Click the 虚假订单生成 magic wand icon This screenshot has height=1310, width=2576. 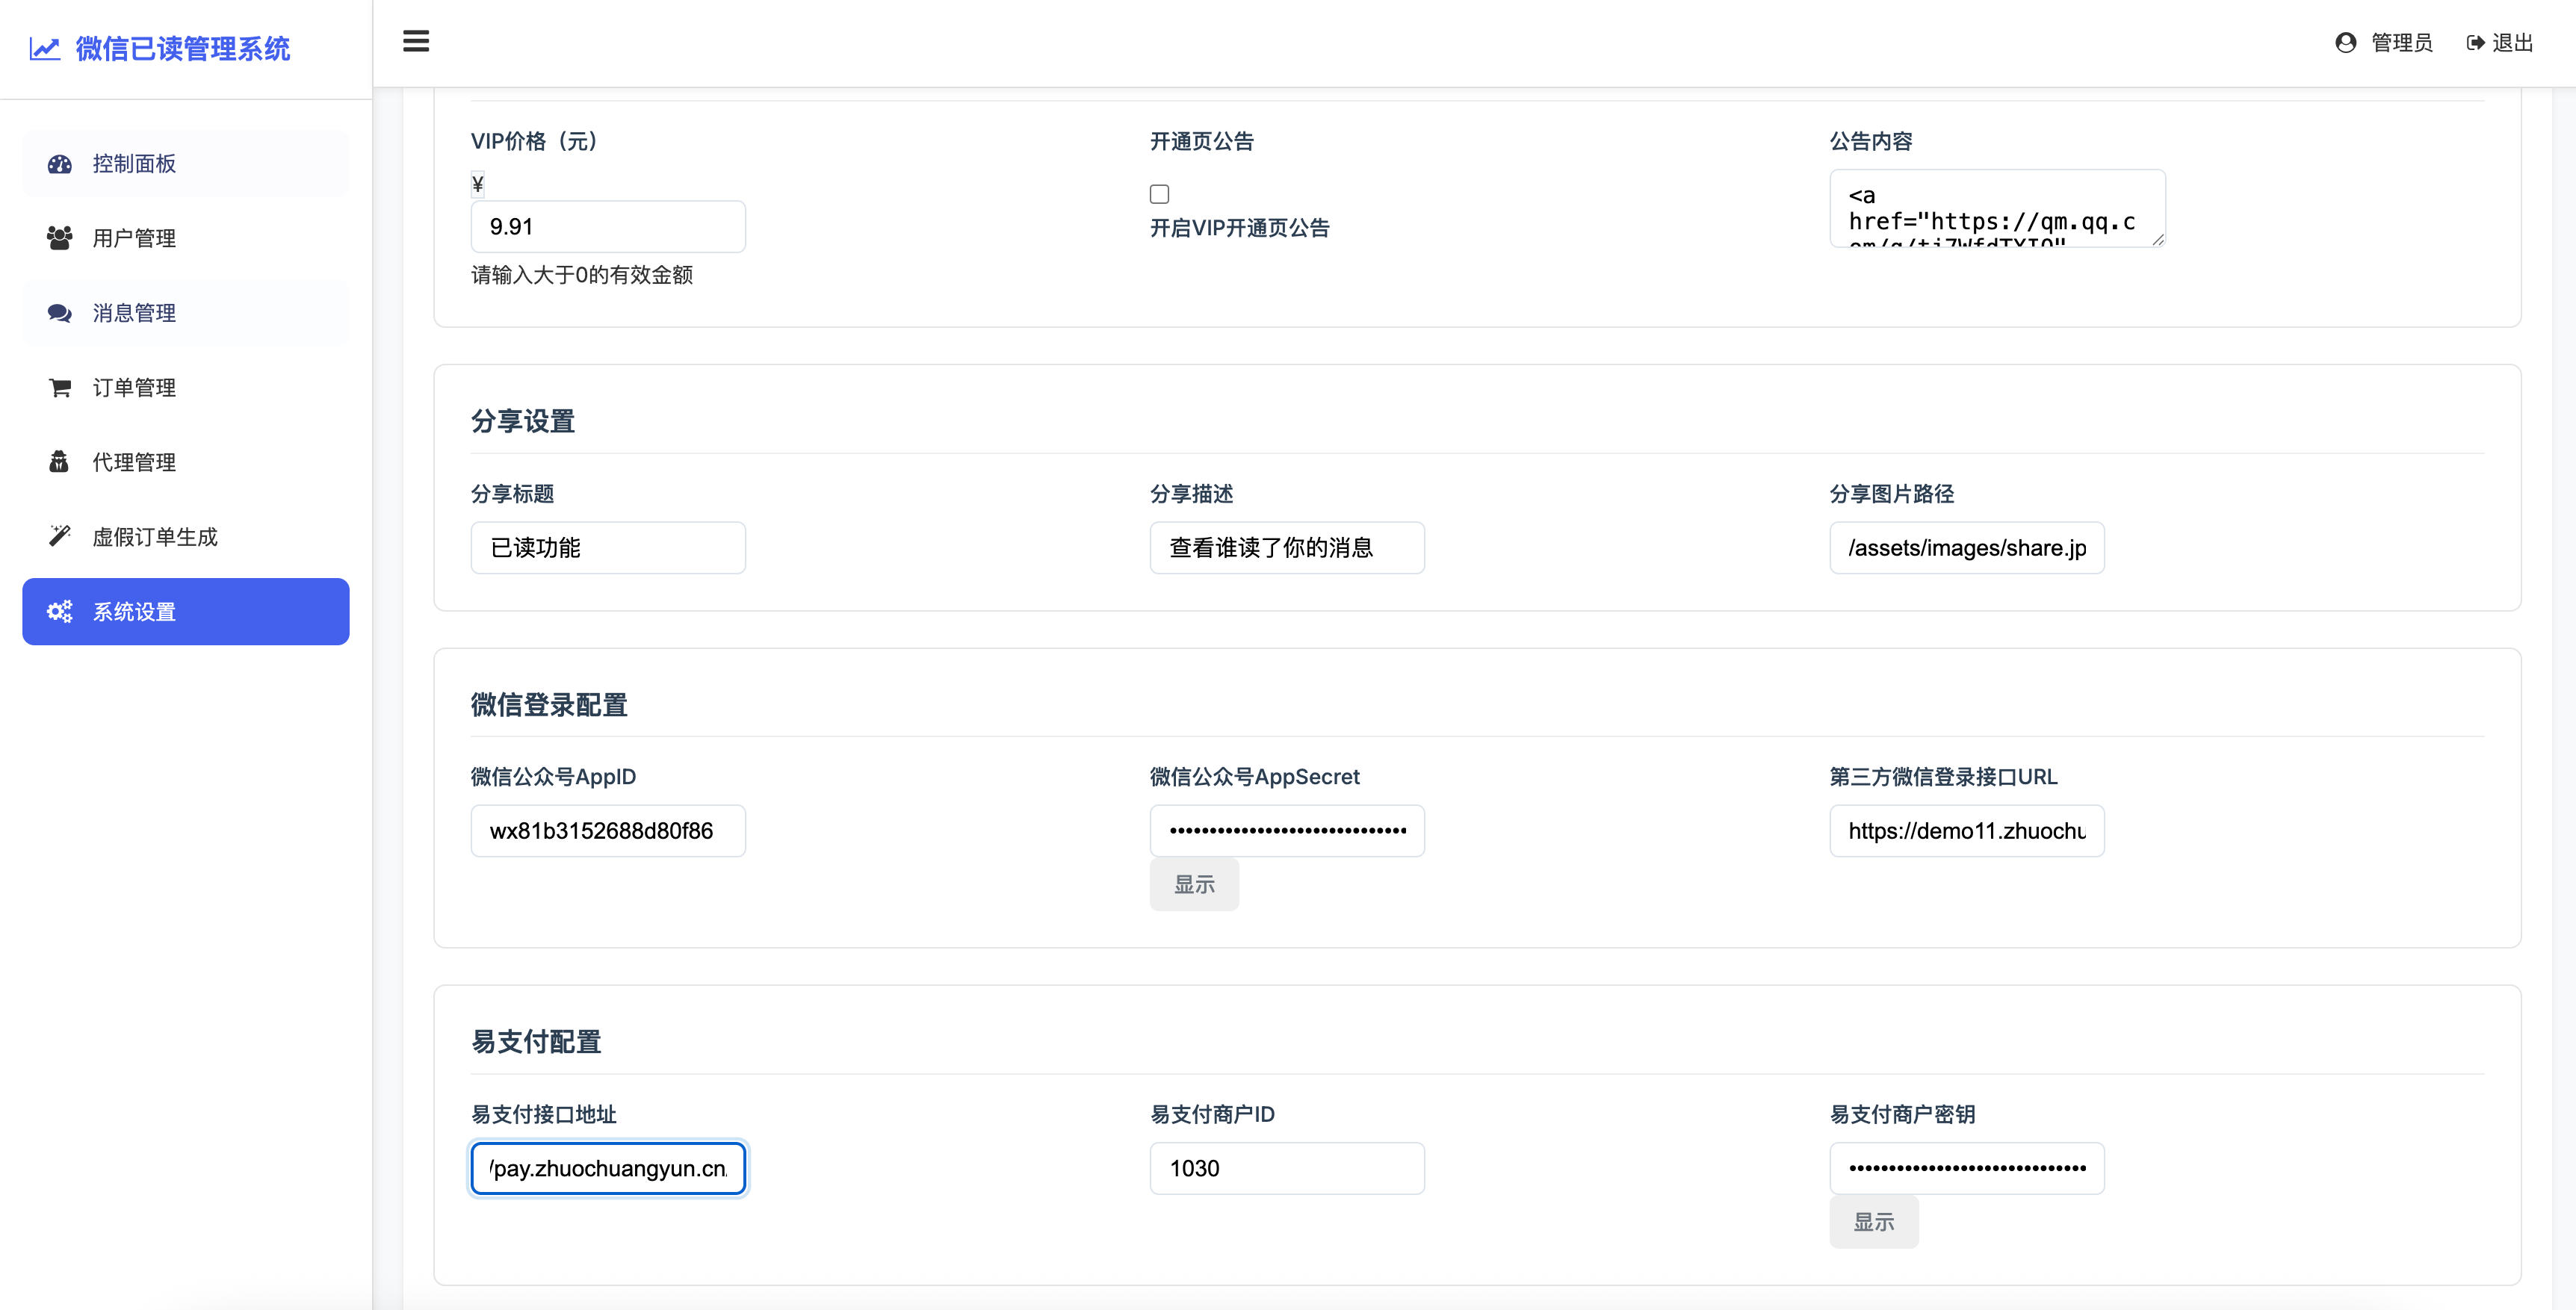point(60,537)
